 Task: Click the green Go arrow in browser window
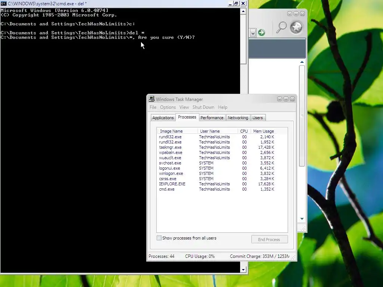(x=261, y=33)
